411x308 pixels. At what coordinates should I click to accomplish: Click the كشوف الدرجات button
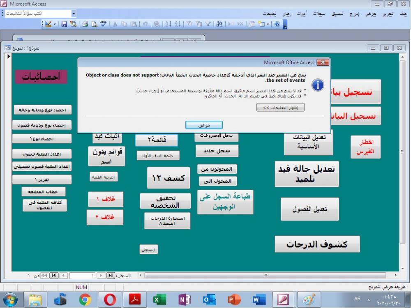click(317, 244)
